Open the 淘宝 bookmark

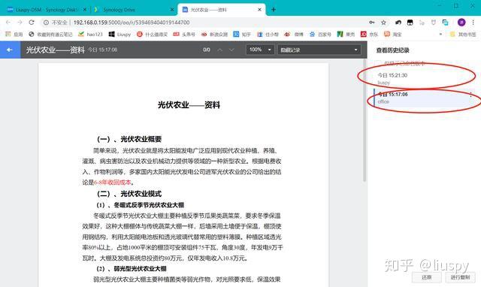tap(393, 35)
